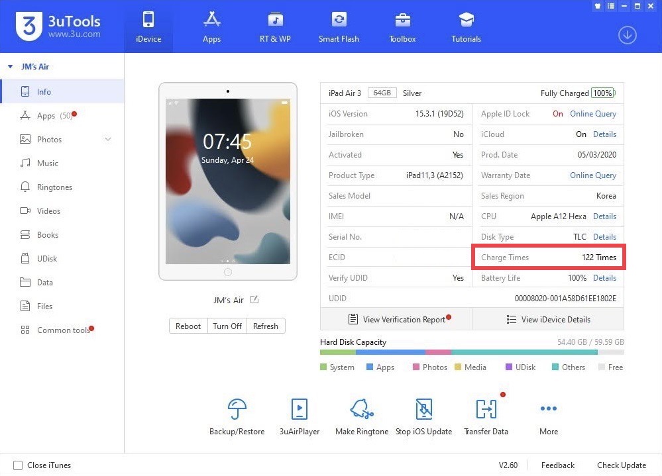Viewport: 662px width, 476px height.
Task: Toggle the Close iTunes checkbox
Action: click(x=18, y=465)
